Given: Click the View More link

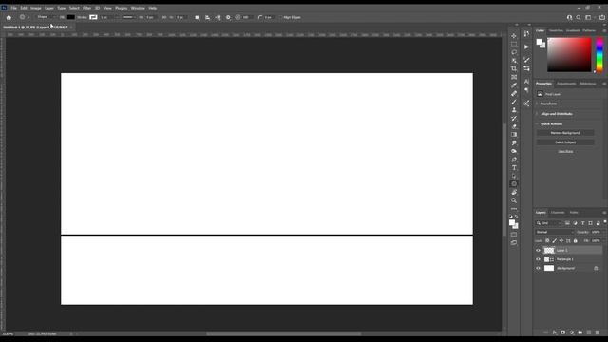Looking at the screenshot, I should (565, 152).
